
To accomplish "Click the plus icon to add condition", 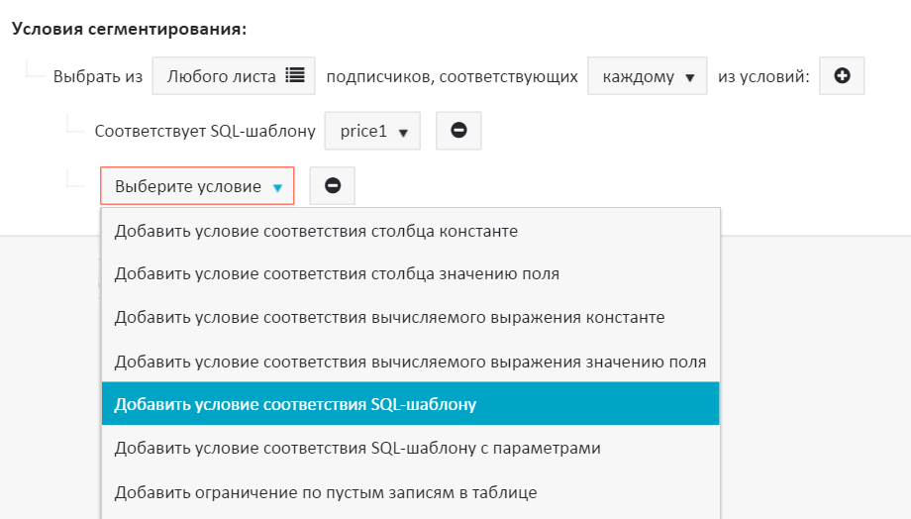I will [x=842, y=76].
